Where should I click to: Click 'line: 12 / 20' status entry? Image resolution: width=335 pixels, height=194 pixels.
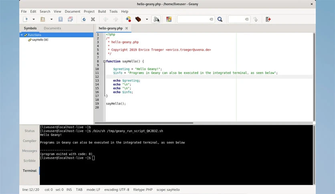coord(30,190)
